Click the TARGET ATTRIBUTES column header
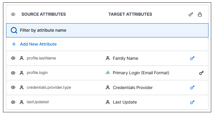213x115 pixels. (x=130, y=14)
